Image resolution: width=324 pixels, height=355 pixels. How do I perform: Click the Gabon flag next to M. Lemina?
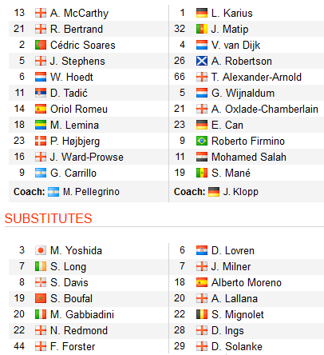click(41, 125)
